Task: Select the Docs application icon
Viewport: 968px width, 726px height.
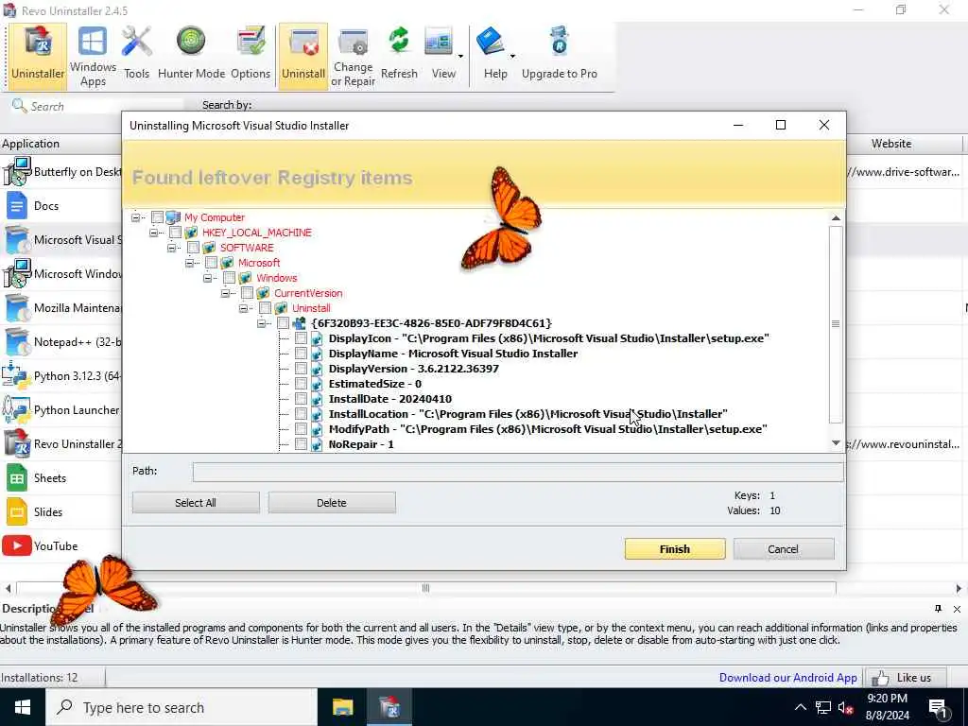Action: [17, 205]
